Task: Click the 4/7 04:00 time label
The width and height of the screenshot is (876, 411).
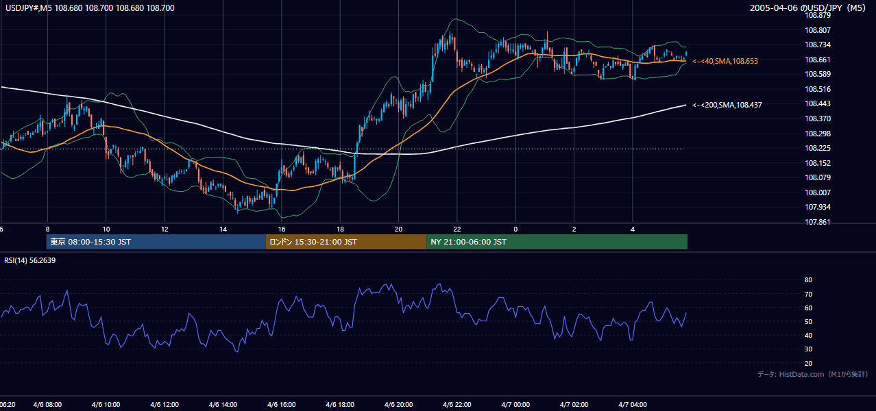Action: tap(633, 405)
